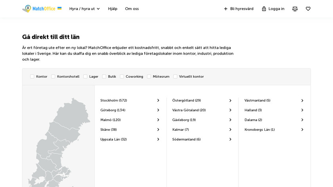Click the padlock Logga in icon
333x187 pixels.
(x=264, y=9)
